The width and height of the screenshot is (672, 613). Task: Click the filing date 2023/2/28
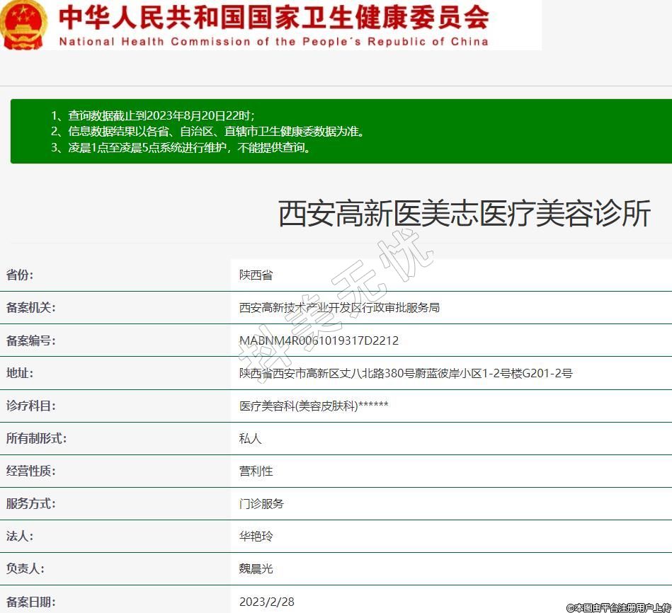[266, 602]
